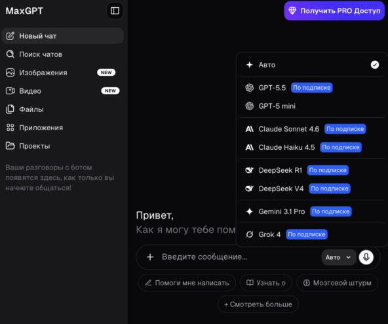Viewport: 388px width, 324px height.
Task: Click the Grok logo icon
Action: coord(250,234)
